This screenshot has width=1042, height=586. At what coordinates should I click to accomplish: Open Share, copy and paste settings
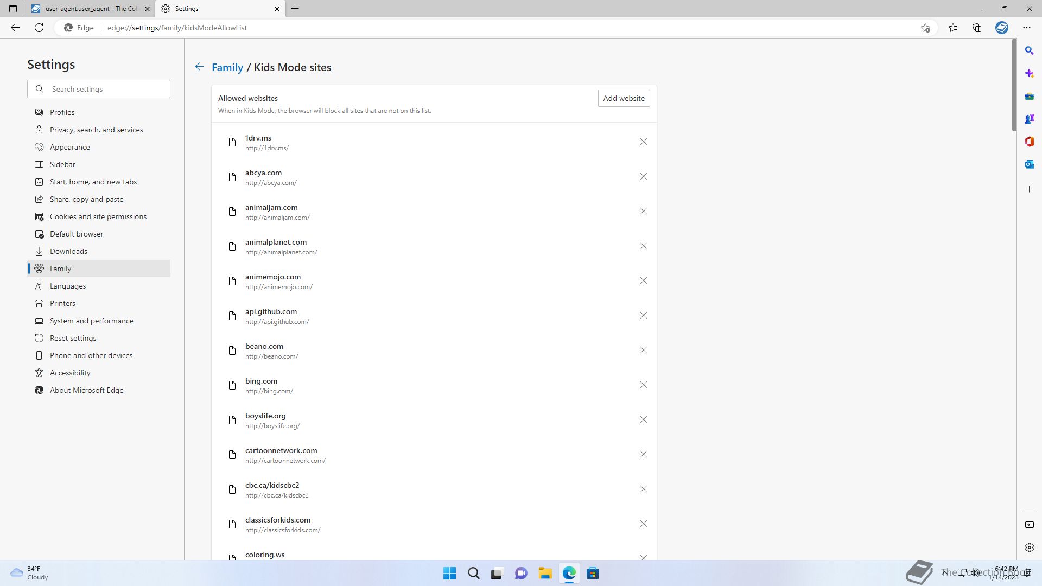pos(99,199)
